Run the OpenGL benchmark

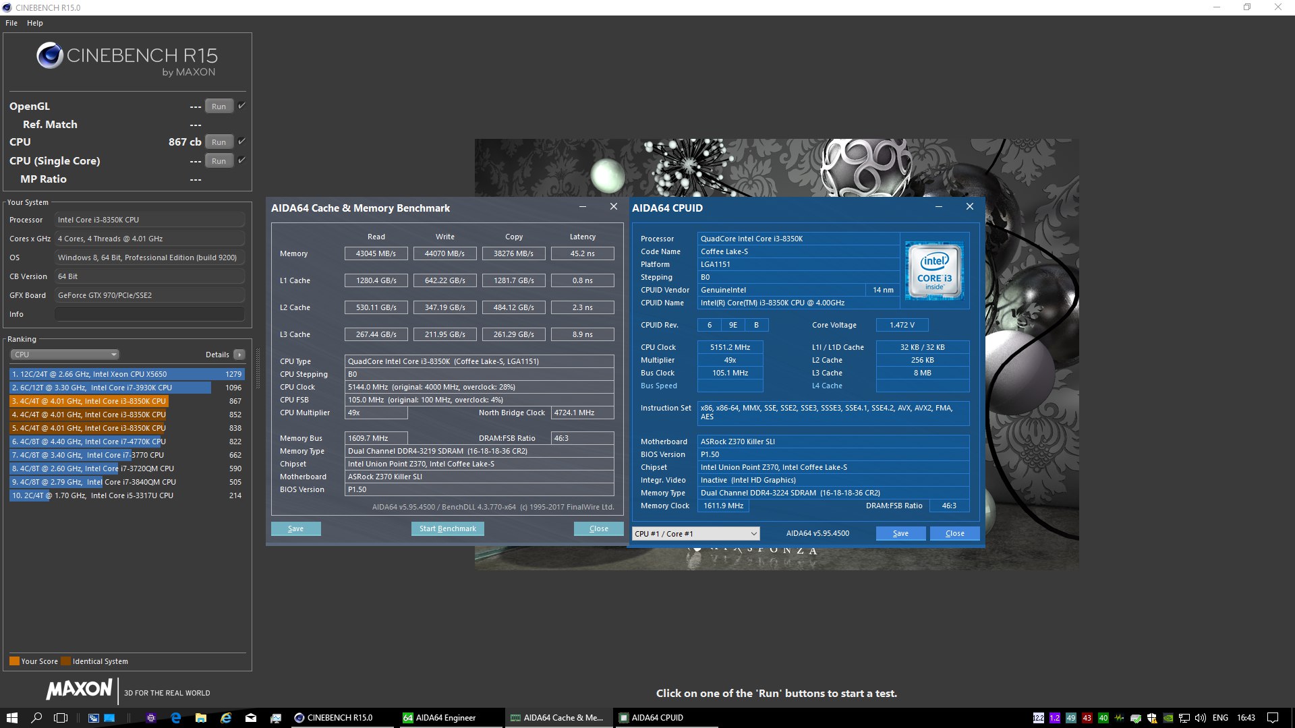tap(219, 107)
